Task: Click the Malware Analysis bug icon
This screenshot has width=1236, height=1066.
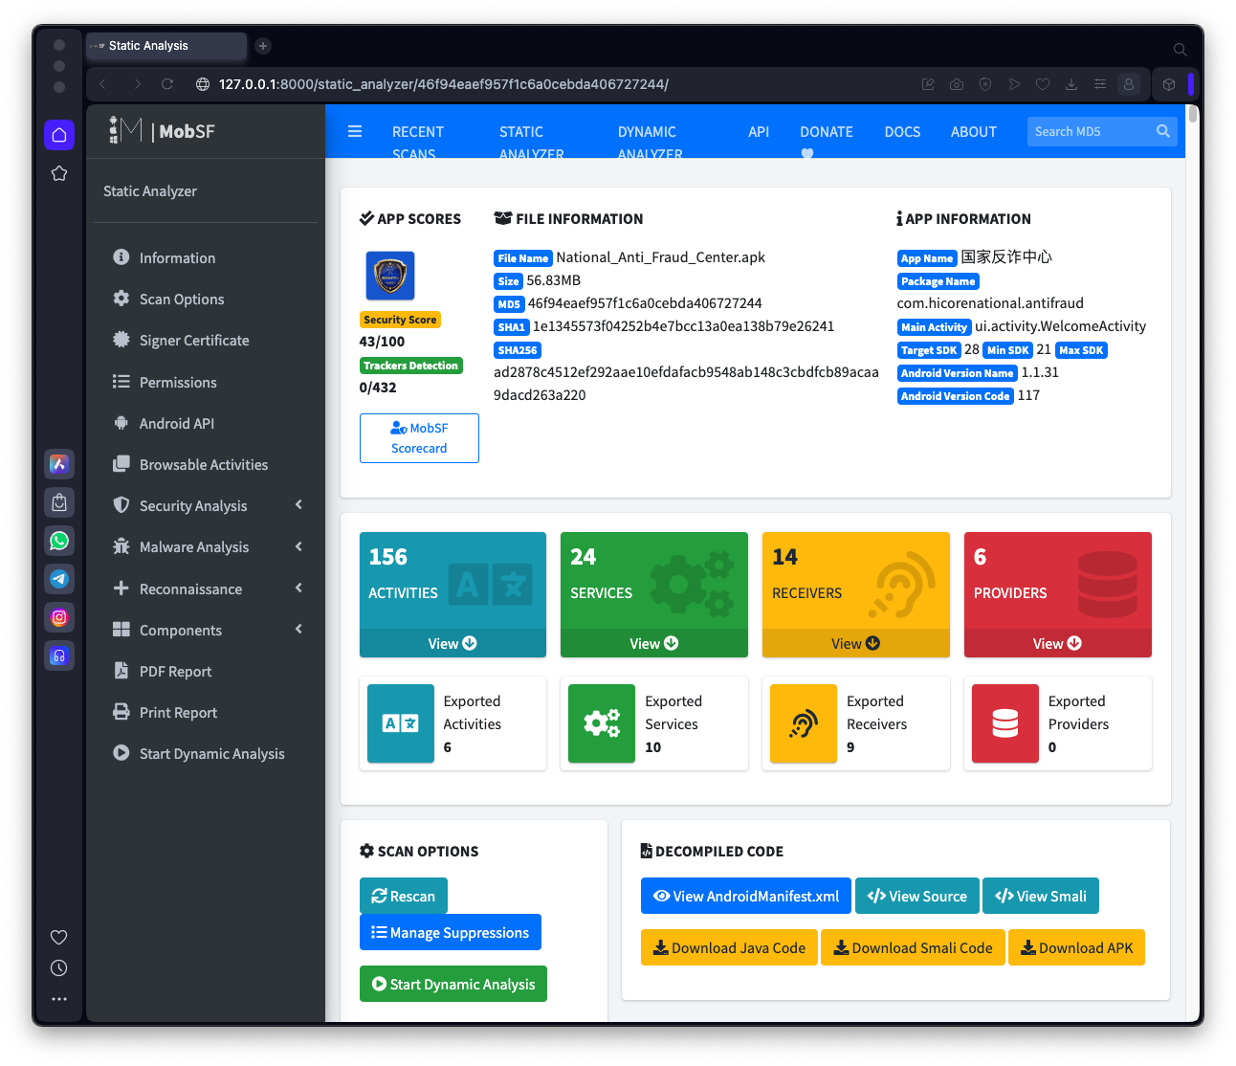Action: [121, 546]
